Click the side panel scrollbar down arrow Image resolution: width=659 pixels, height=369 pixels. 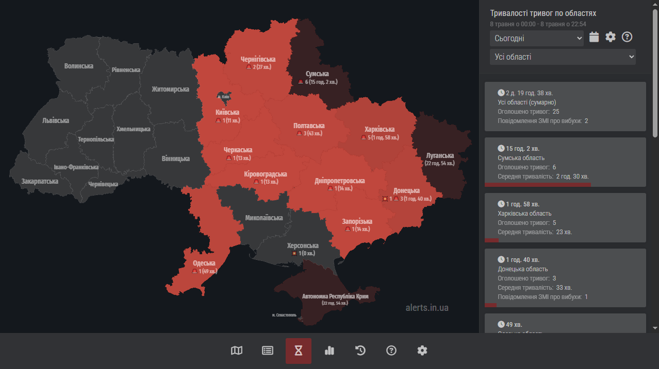[655, 328]
